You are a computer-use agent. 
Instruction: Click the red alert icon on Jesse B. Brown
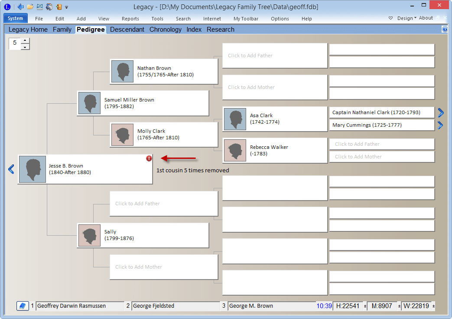point(149,158)
